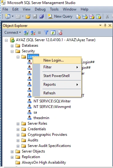
Task: Collapse the Logins folder
Action: click(18, 57)
